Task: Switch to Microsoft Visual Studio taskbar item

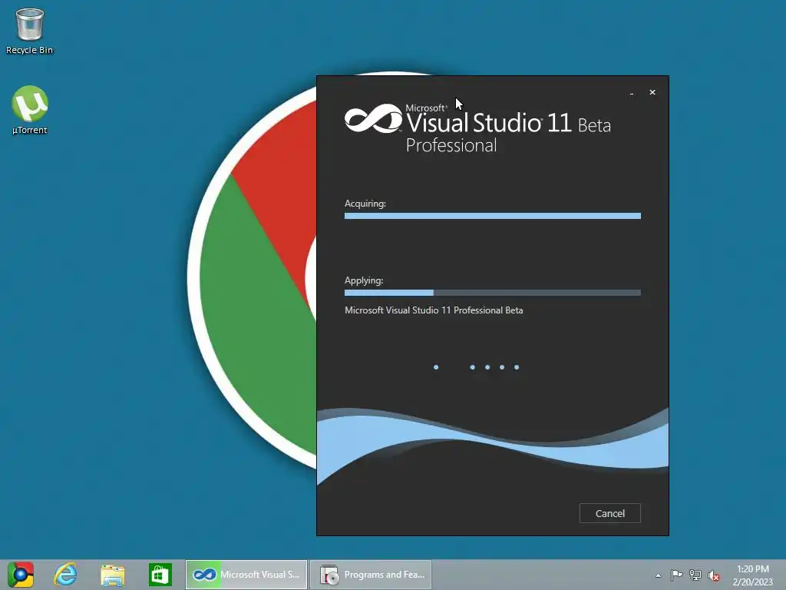Action: [246, 575]
